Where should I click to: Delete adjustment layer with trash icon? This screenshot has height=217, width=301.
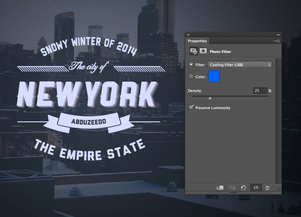267,188
